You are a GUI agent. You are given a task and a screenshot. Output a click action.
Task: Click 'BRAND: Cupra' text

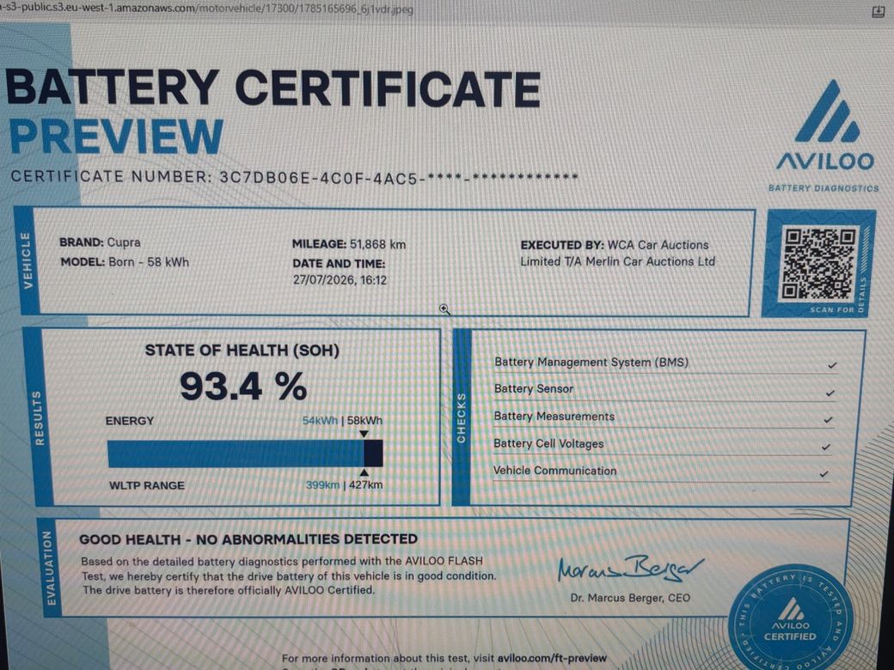pos(100,242)
